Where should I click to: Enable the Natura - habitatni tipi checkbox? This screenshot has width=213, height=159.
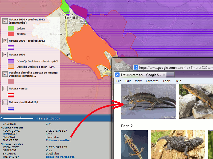click(x=5, y=102)
